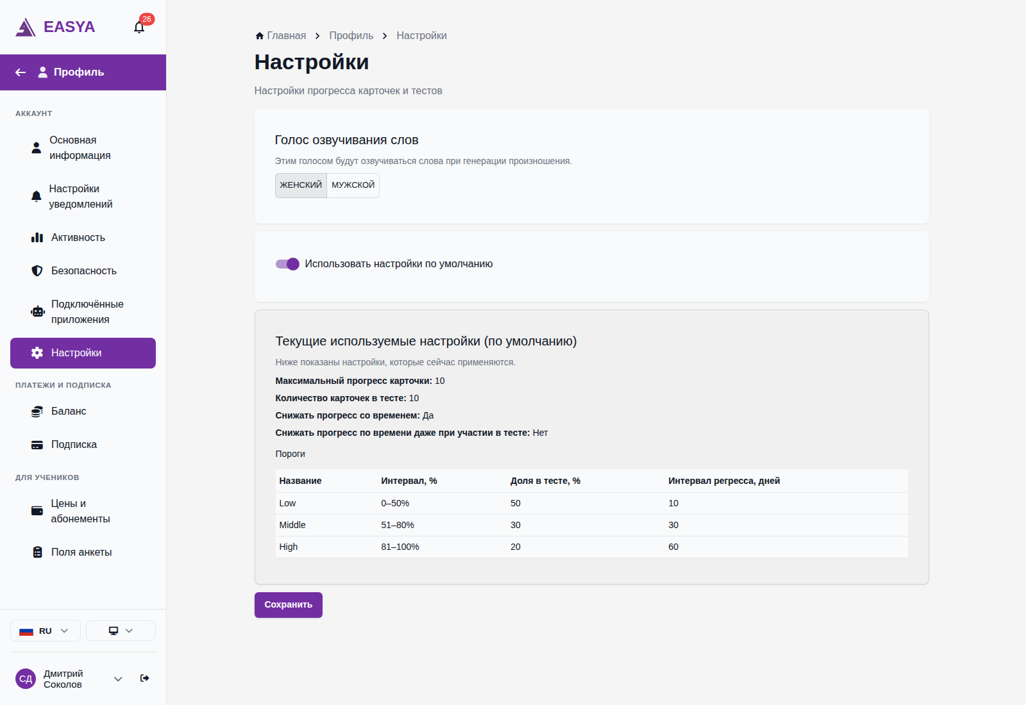Click the СД user avatar

[26, 679]
